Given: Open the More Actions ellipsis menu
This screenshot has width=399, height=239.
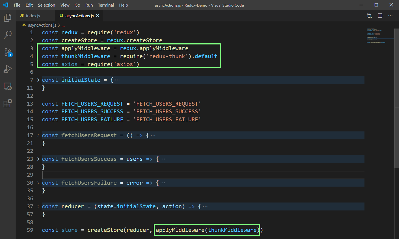Looking at the screenshot, I should [x=390, y=16].
